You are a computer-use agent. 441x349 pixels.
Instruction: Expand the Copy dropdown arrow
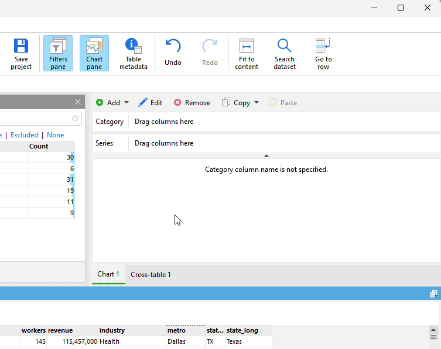257,102
